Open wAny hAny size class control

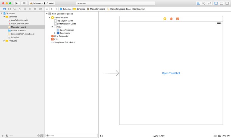coord(158,136)
